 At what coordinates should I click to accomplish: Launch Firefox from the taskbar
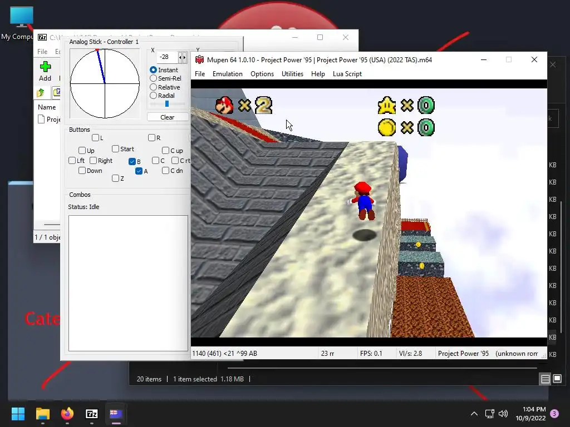(67, 414)
